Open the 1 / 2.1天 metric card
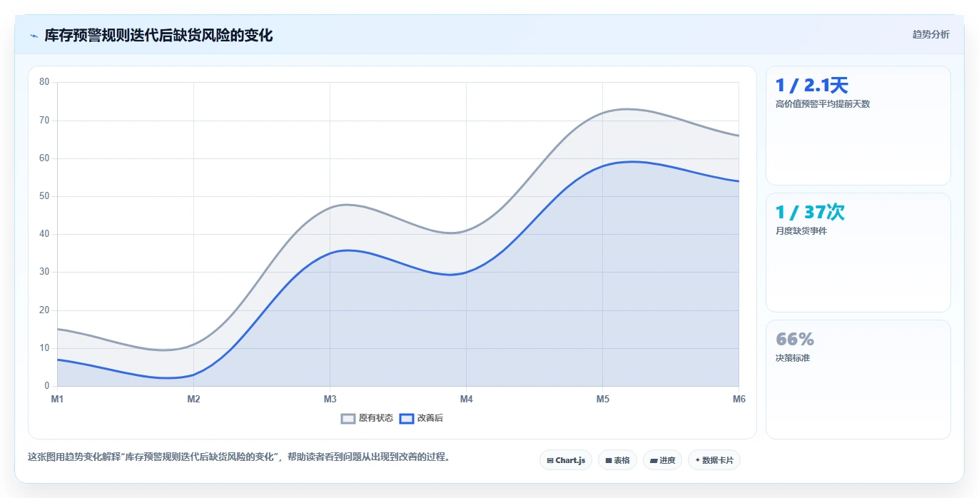The width and height of the screenshot is (979, 498). tap(858, 126)
